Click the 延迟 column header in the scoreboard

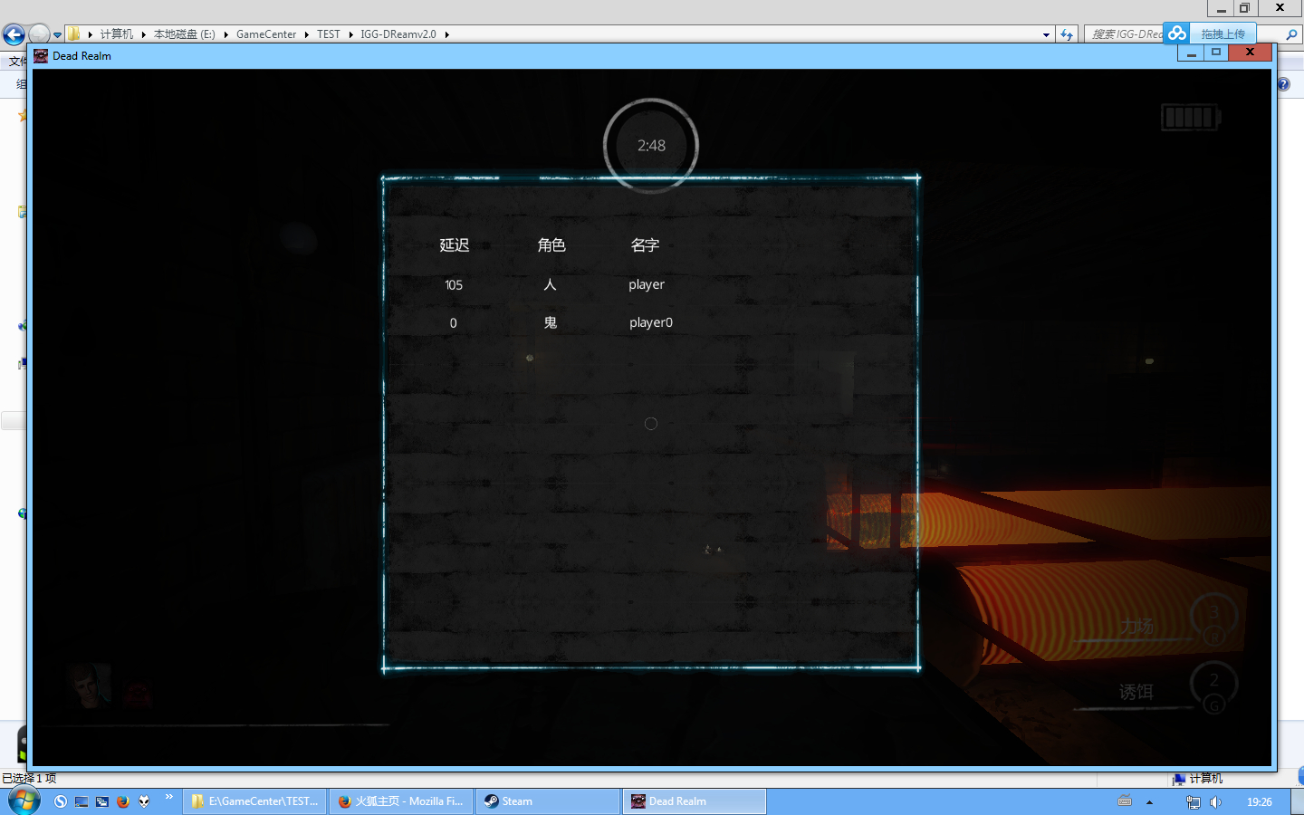pos(455,245)
